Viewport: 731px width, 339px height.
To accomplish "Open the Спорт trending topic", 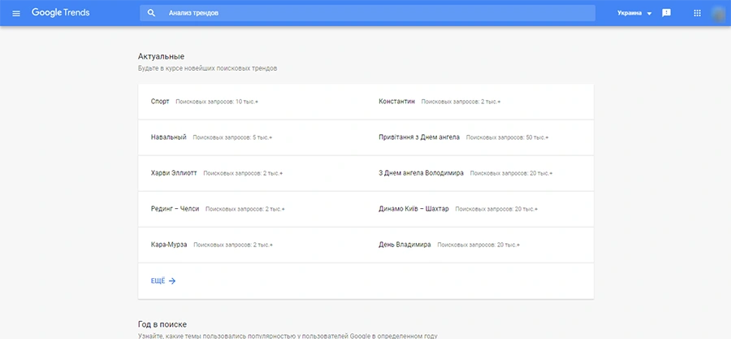I will click(x=160, y=102).
